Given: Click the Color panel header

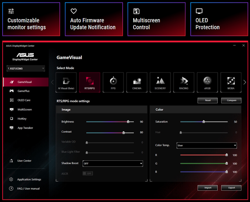Looking at the screenshot, I should click(x=196, y=110).
